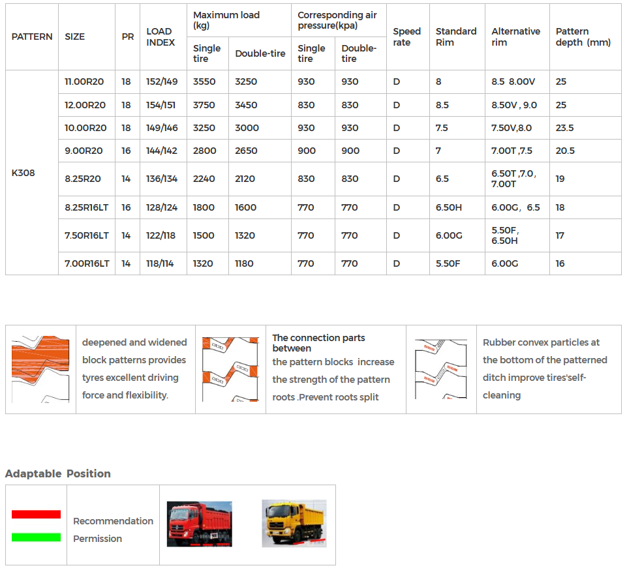
Task: Click the orange deepened block pattern diagram
Action: click(x=40, y=369)
